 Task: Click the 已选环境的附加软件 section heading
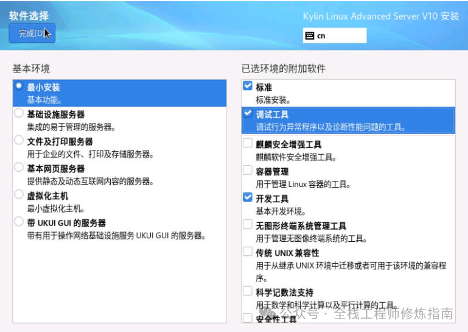(x=283, y=69)
